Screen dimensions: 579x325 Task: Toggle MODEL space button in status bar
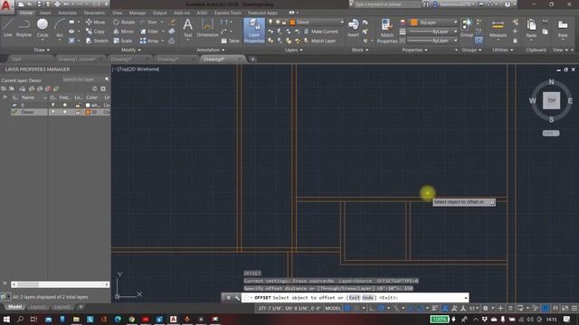coord(333,308)
